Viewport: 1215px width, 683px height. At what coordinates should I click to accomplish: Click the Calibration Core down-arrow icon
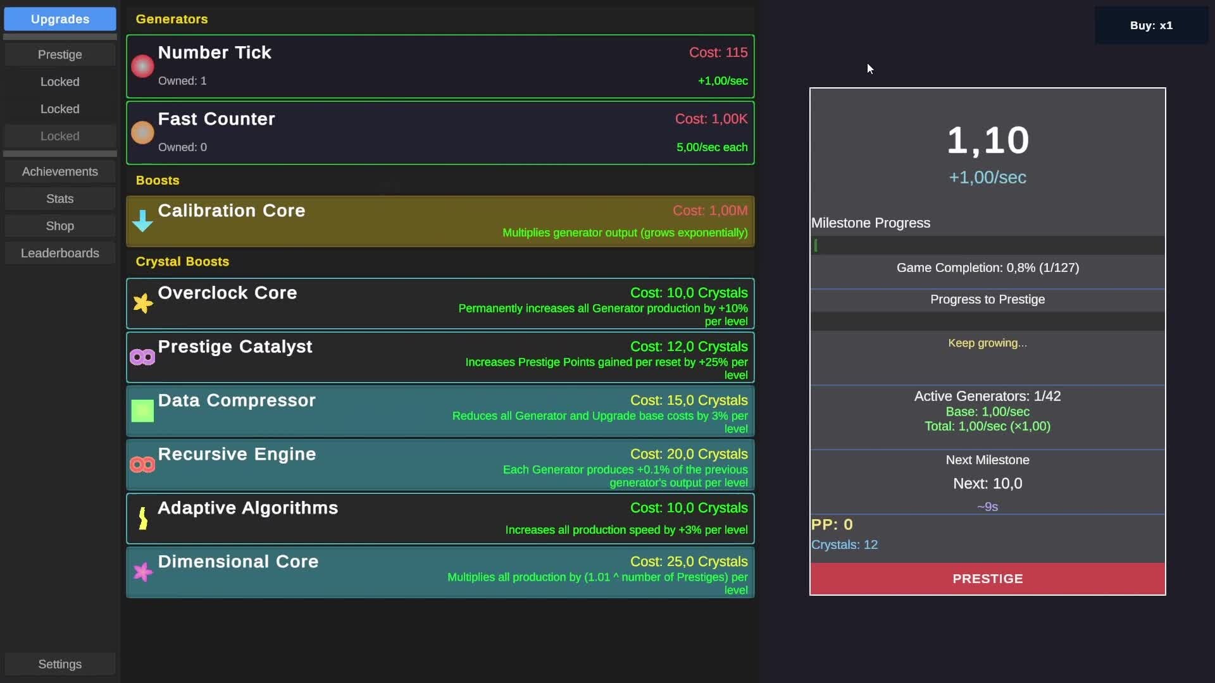[x=142, y=221]
